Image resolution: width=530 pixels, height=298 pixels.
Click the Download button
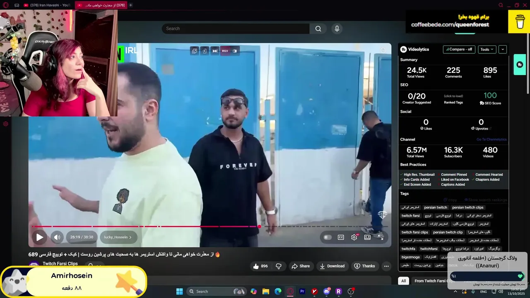[x=332, y=266]
